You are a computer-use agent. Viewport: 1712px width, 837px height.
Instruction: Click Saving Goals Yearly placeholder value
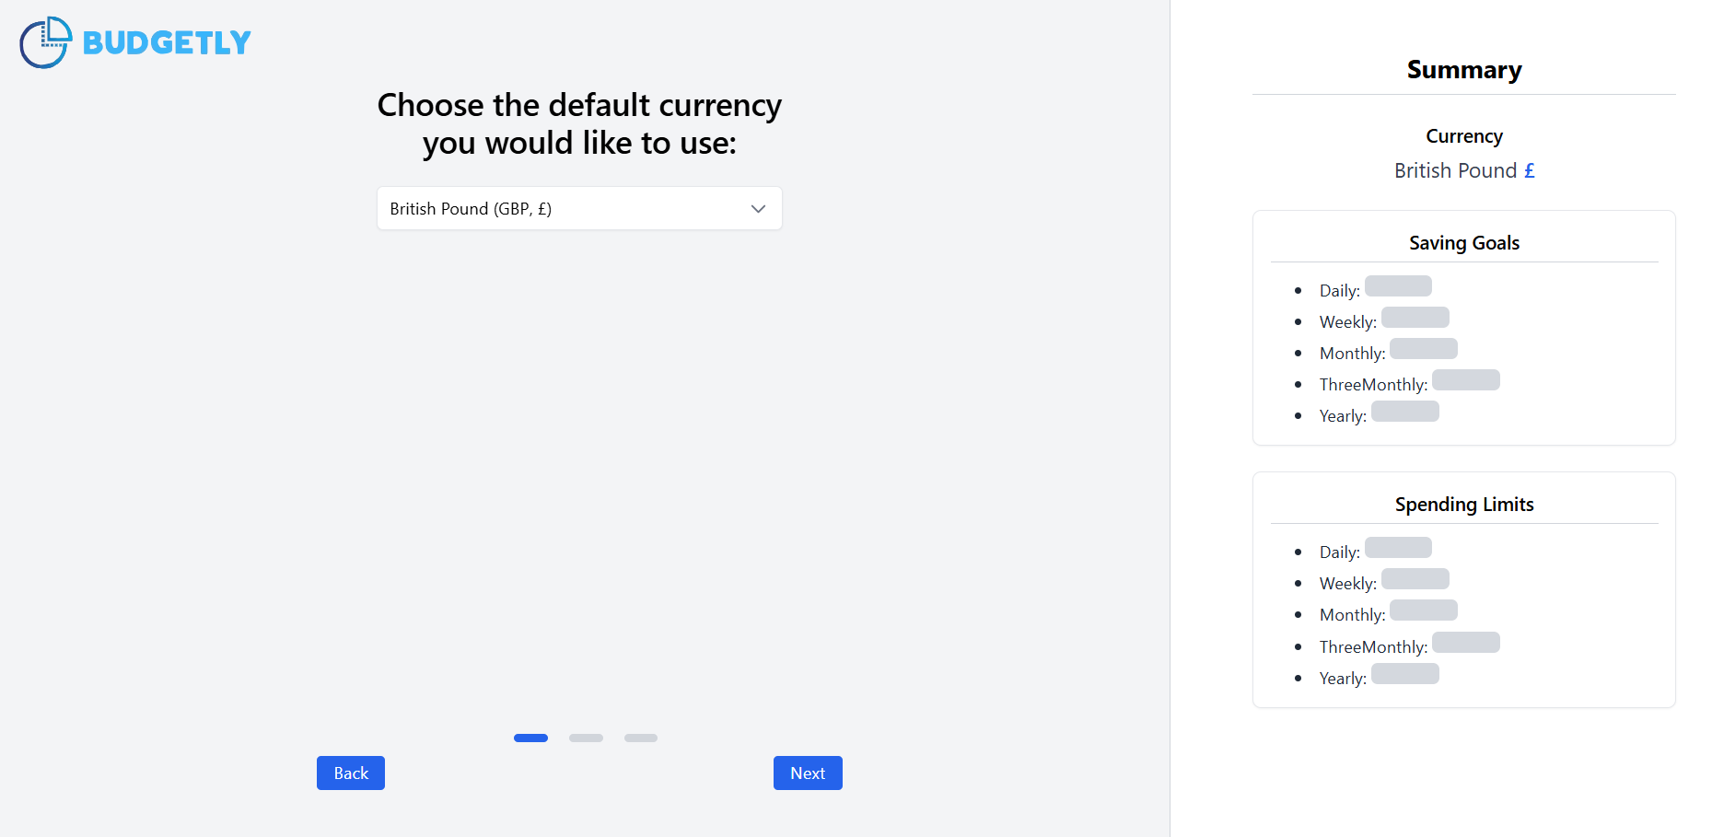click(x=1405, y=412)
